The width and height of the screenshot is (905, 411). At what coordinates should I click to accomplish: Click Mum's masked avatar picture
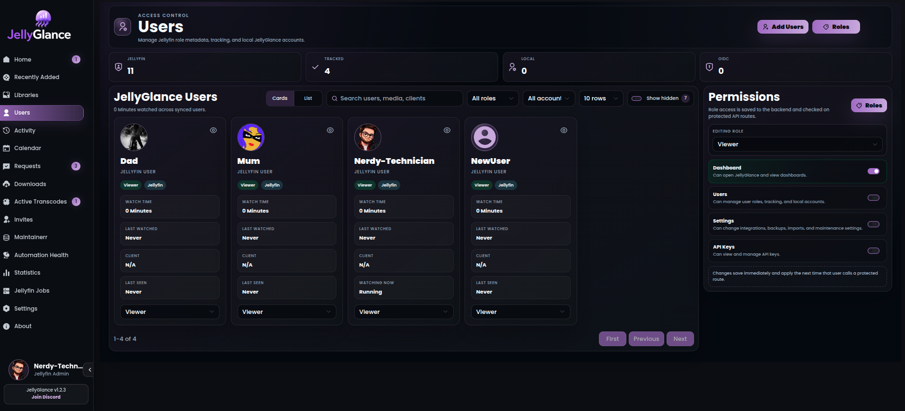[x=251, y=137]
